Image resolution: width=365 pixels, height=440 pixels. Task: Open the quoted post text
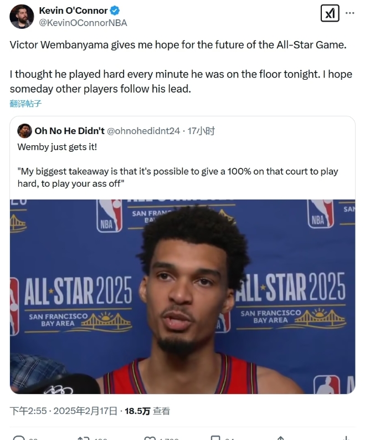[178, 165]
